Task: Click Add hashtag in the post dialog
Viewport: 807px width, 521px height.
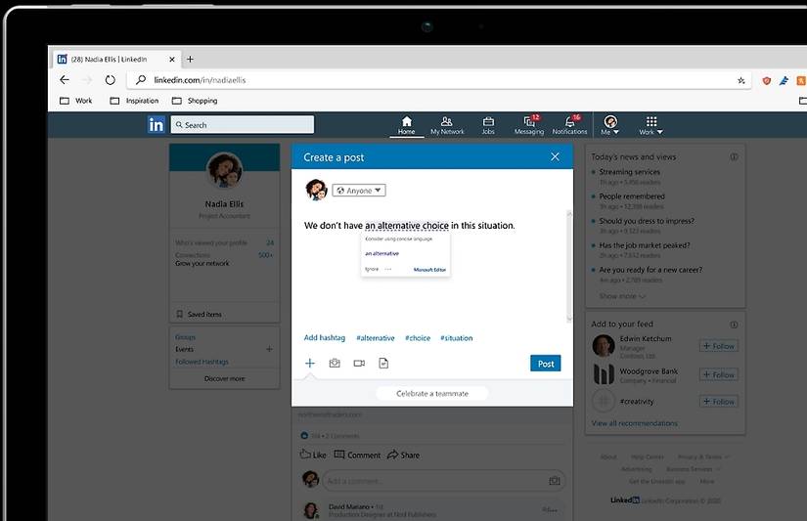Action: coord(324,338)
